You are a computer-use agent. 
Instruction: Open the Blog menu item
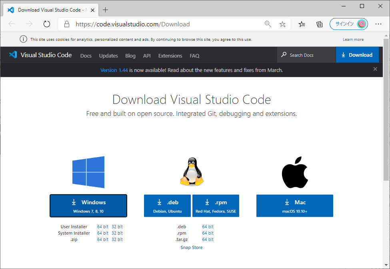130,56
